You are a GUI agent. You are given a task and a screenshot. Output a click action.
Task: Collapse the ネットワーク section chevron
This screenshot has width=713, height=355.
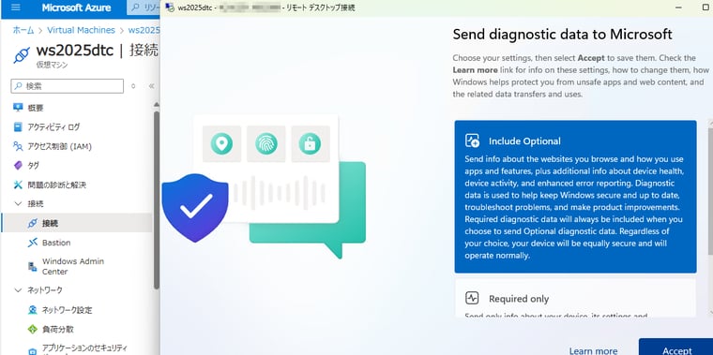tap(18, 290)
